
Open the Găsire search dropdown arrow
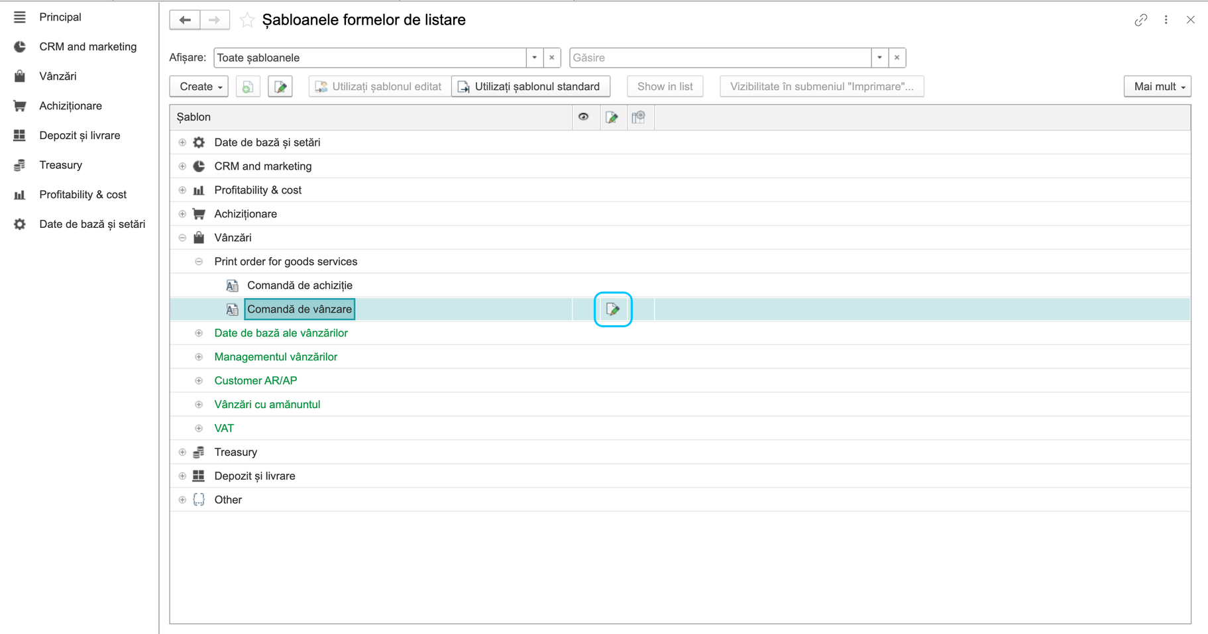click(x=880, y=58)
